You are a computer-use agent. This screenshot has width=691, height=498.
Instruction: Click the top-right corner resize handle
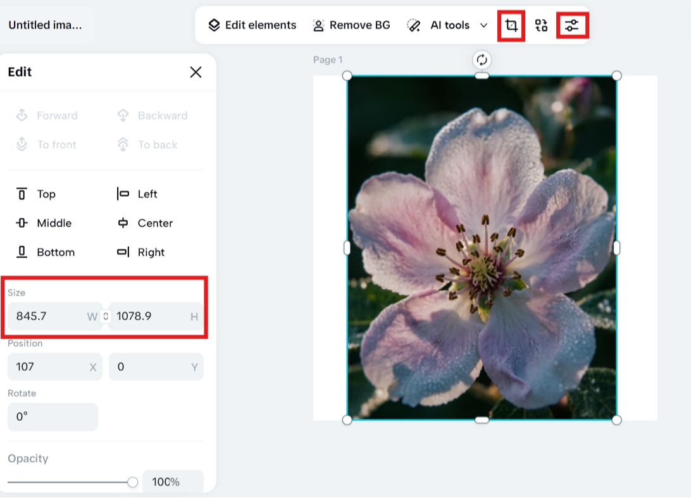pyautogui.click(x=616, y=76)
